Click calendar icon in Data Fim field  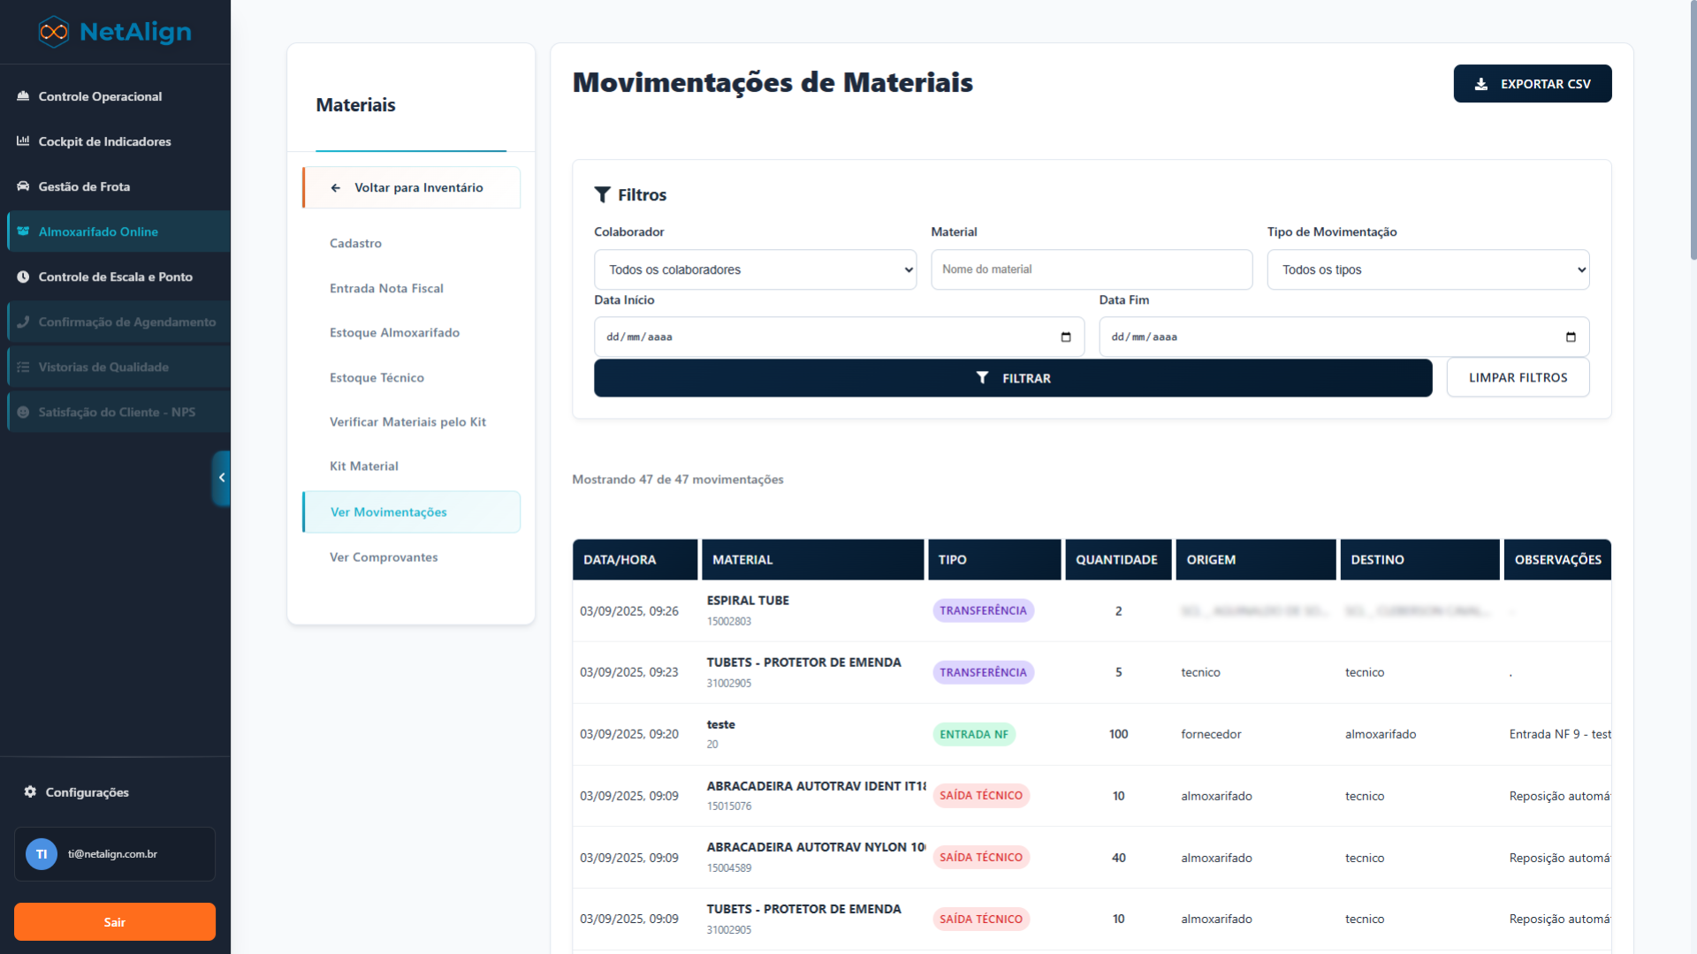pos(1570,337)
